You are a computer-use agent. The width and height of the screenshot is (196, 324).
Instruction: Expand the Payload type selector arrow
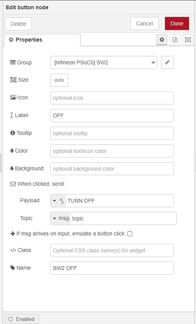click(54, 201)
